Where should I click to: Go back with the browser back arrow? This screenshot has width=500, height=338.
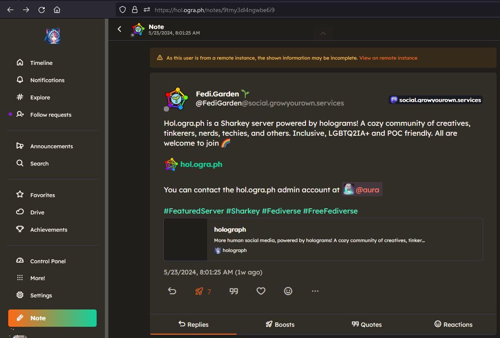10,10
